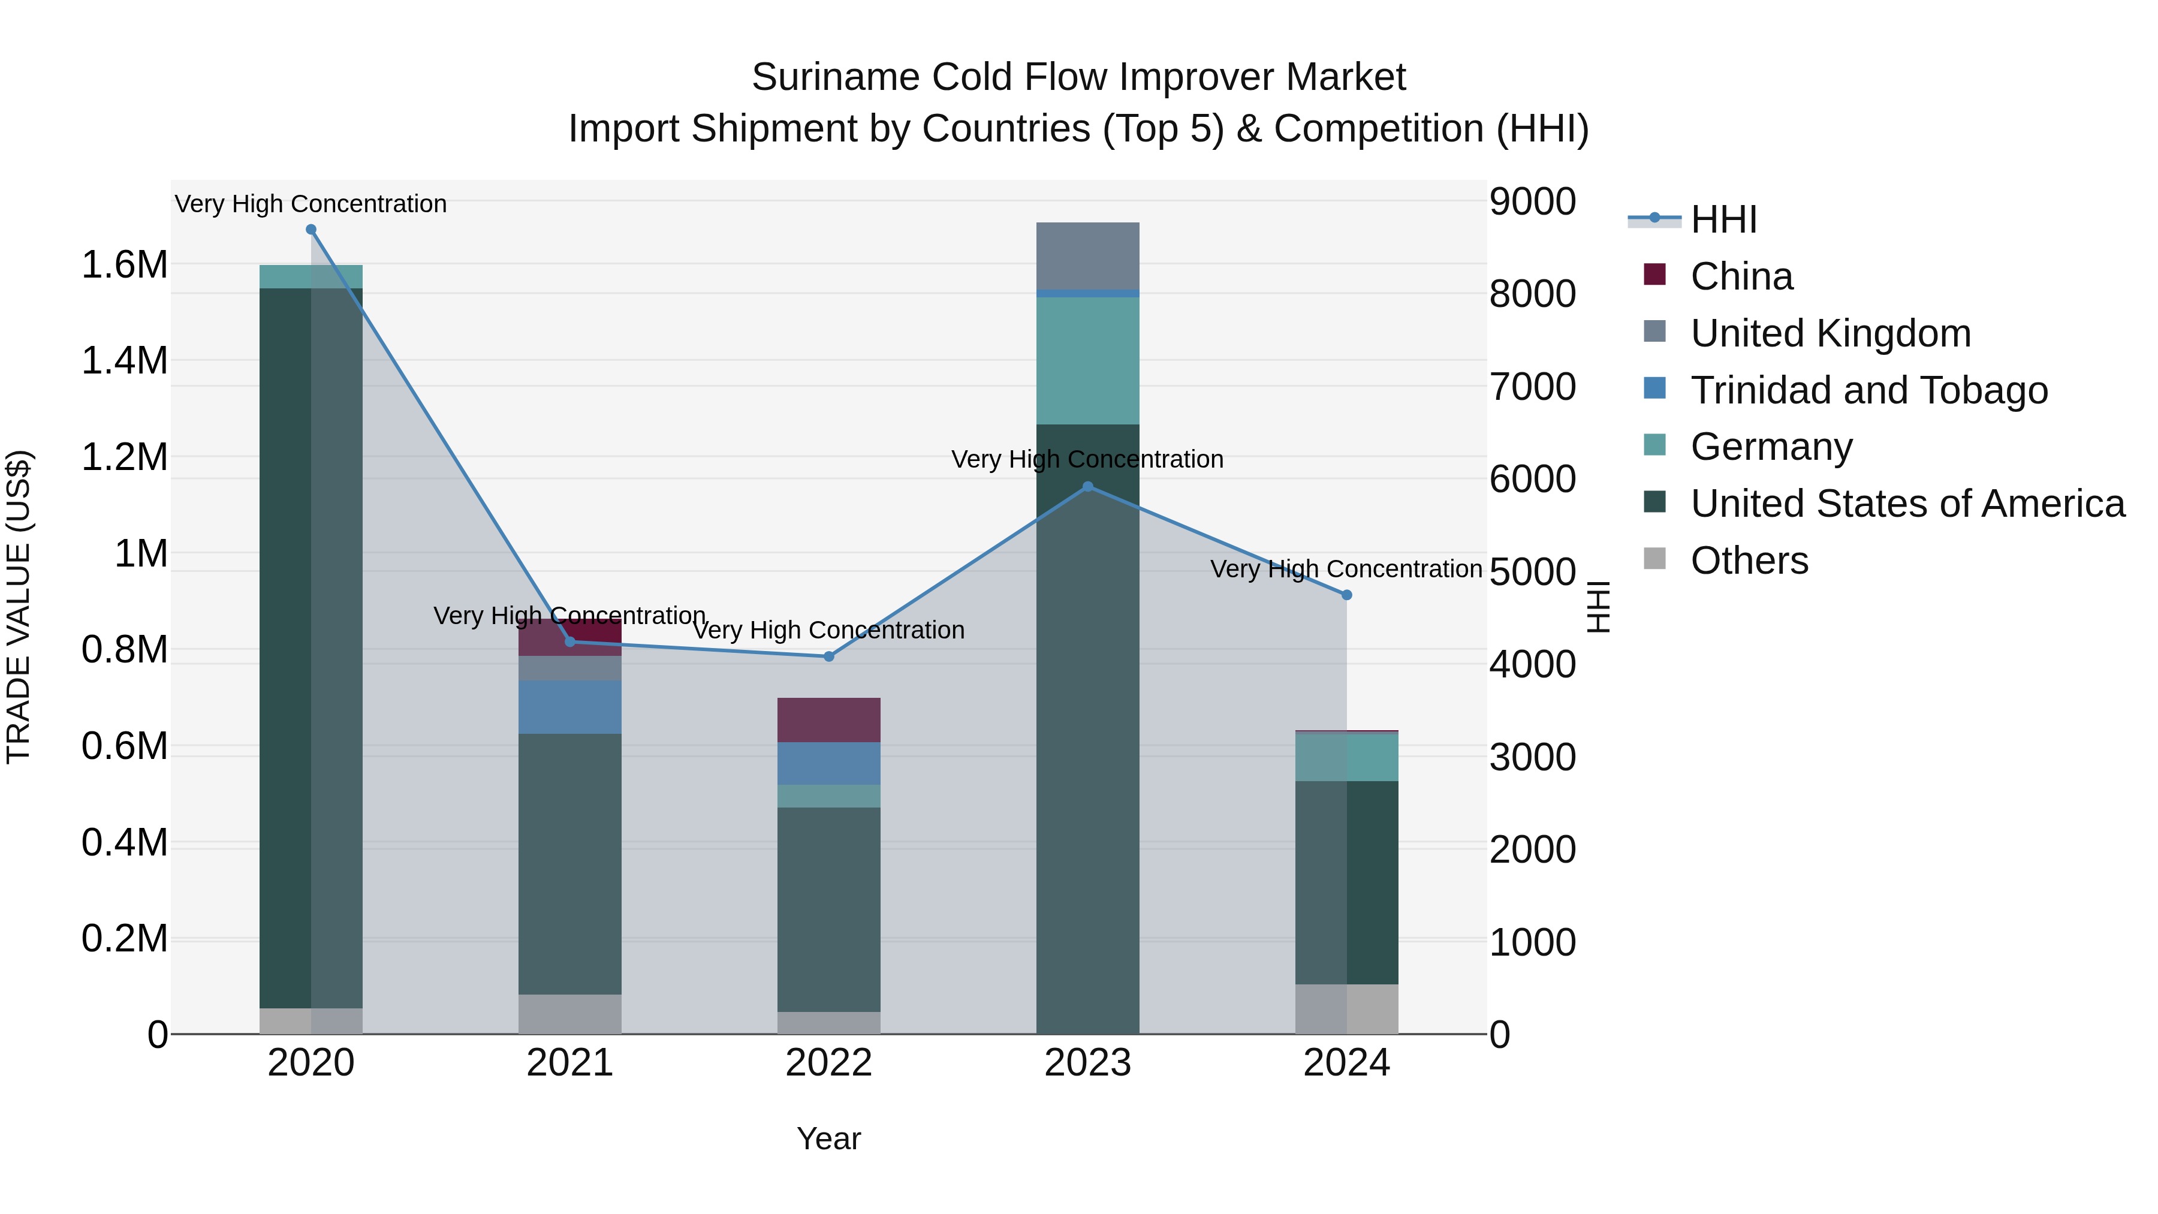Select the 2023 HHI data point
The height and width of the screenshot is (1214, 2158).
coord(1087,487)
